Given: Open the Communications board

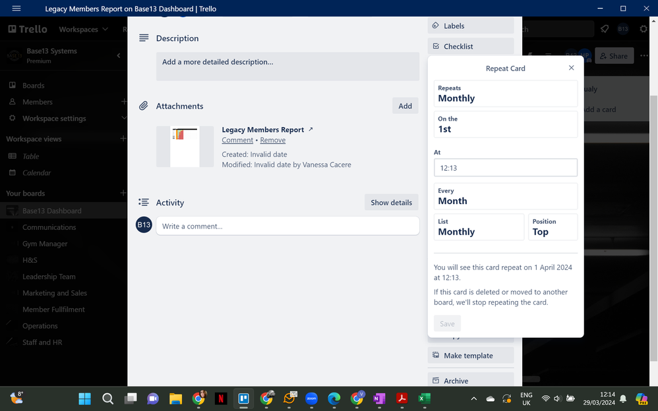Looking at the screenshot, I should point(49,227).
